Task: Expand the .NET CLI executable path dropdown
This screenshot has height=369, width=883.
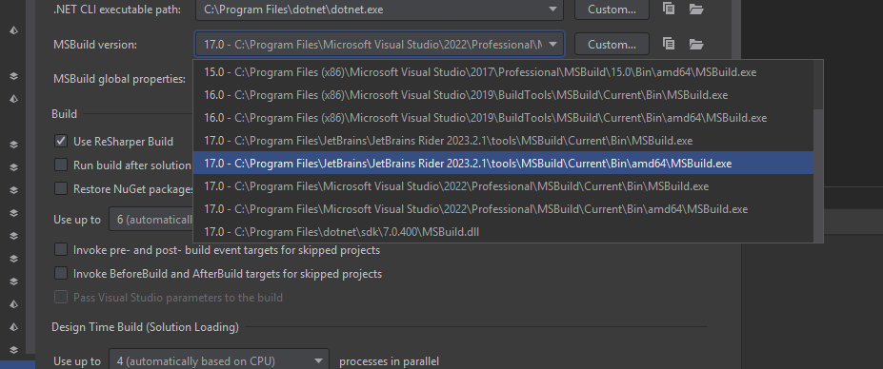Action: 553,9
